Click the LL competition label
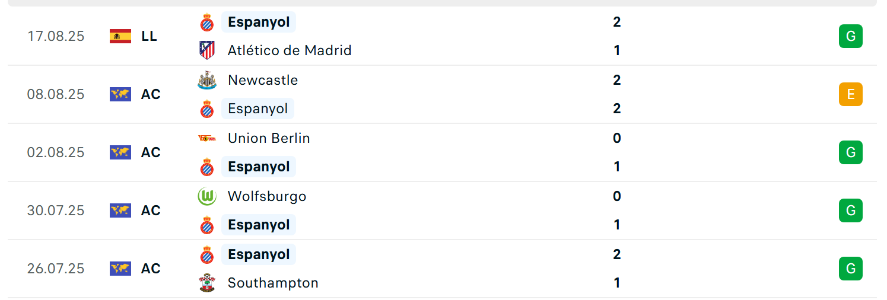The width and height of the screenshot is (887, 300). coord(149,36)
